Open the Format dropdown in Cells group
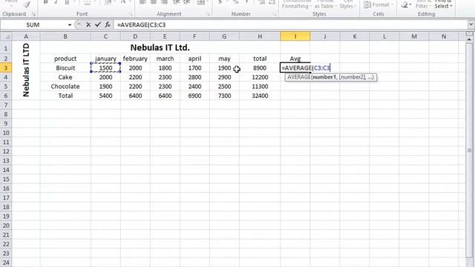This screenshot has height=267, width=475. [x=379, y=5]
